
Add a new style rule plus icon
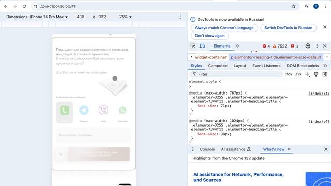click(x=307, y=74)
